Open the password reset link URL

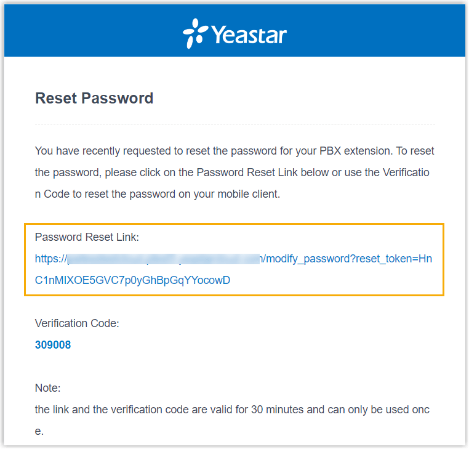[233, 269]
